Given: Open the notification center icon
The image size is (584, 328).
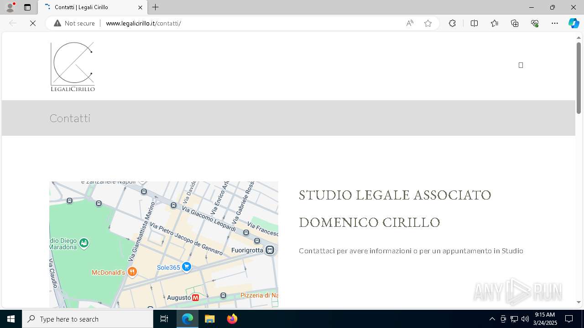Looking at the screenshot, I should (x=569, y=319).
